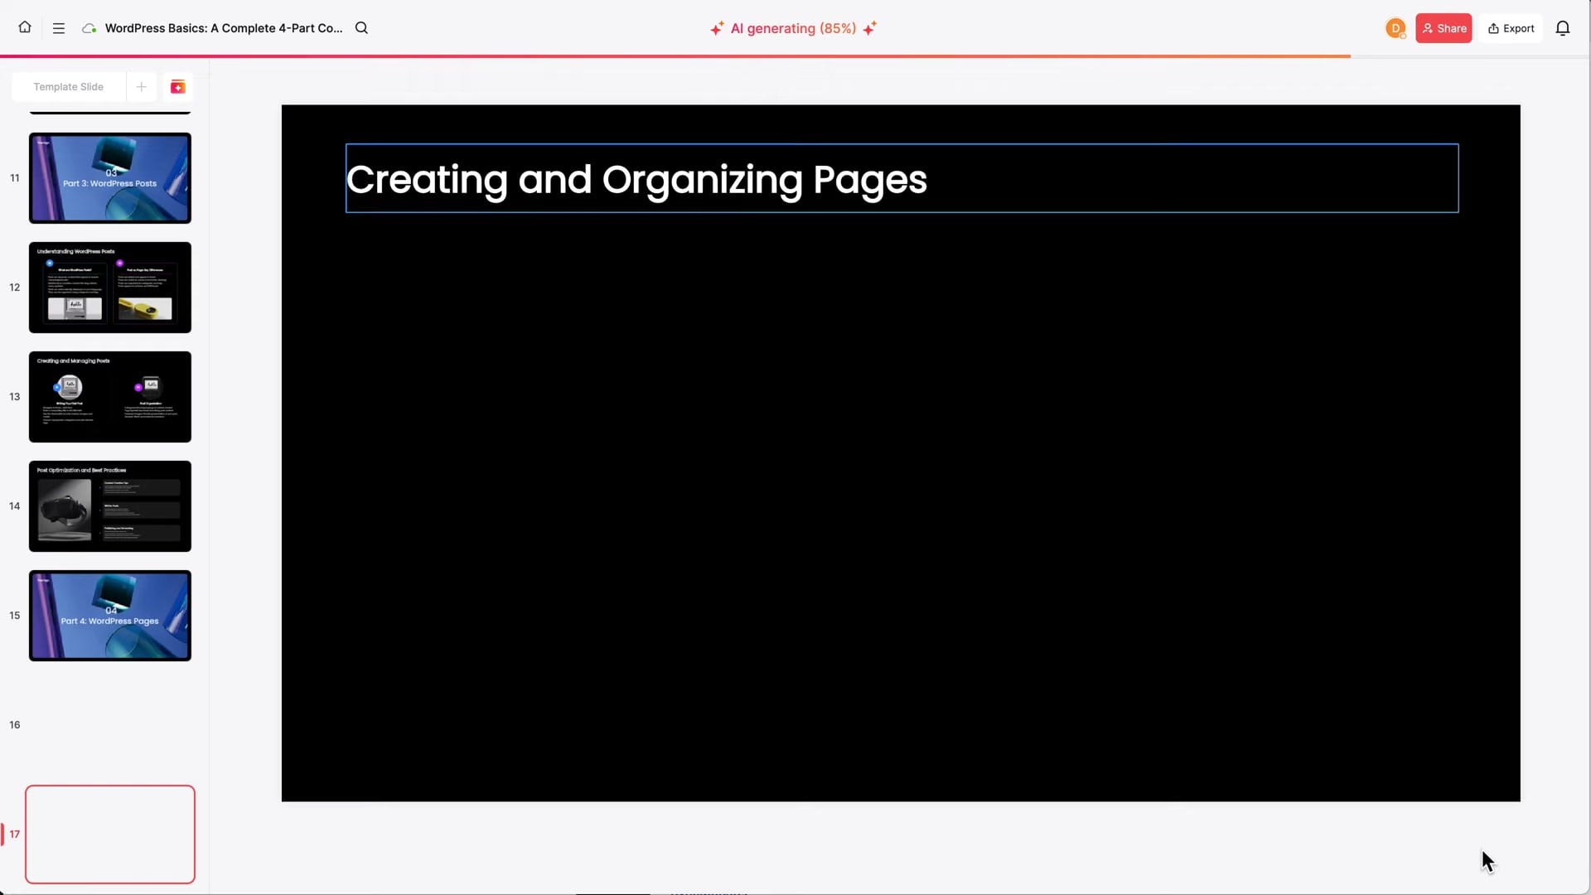Select the empty slide 17 thumbnail
The height and width of the screenshot is (895, 1591).
pyautogui.click(x=110, y=835)
